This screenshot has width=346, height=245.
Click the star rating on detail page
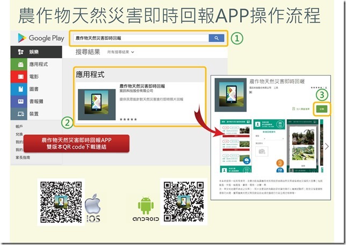click(x=316, y=88)
